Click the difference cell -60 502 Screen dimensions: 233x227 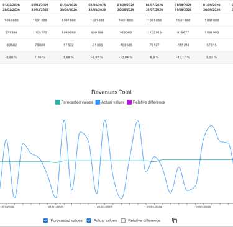11,45
